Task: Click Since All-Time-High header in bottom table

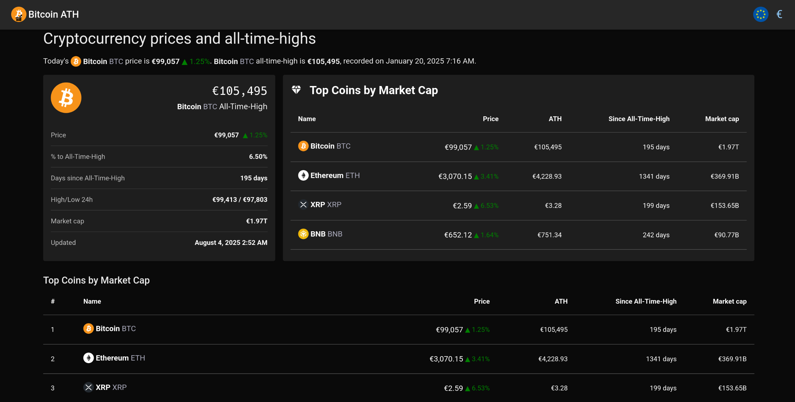Action: 646,301
